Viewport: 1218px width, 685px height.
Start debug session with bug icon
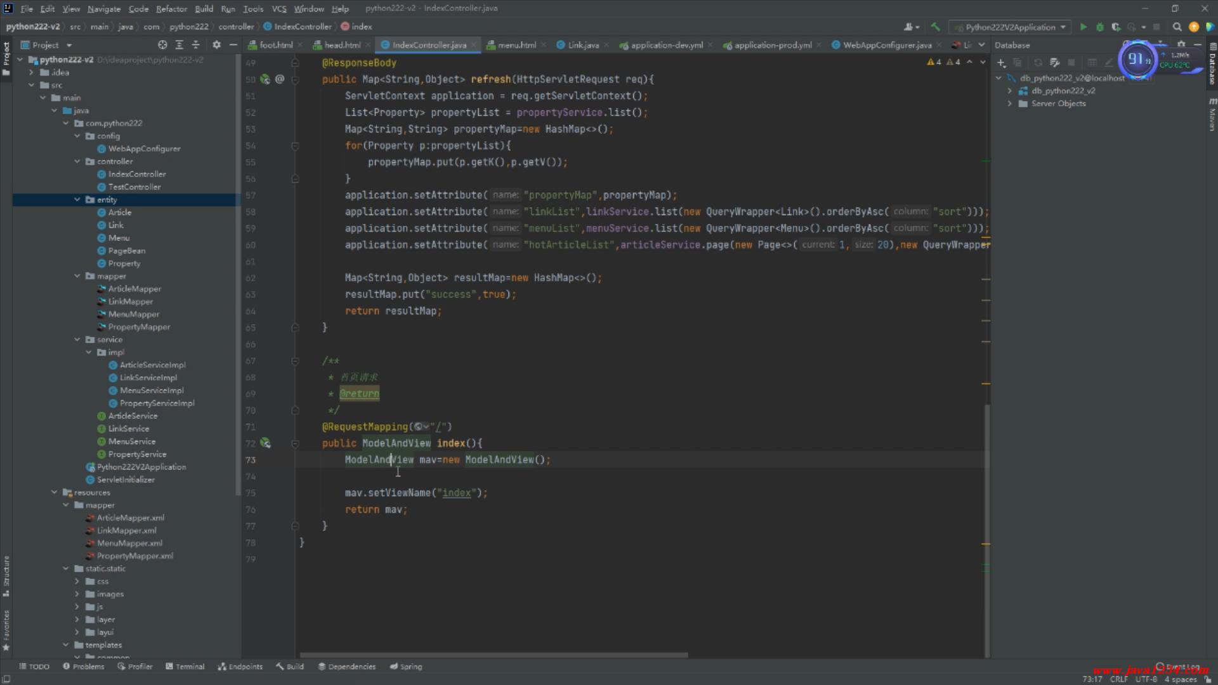pyautogui.click(x=1099, y=27)
